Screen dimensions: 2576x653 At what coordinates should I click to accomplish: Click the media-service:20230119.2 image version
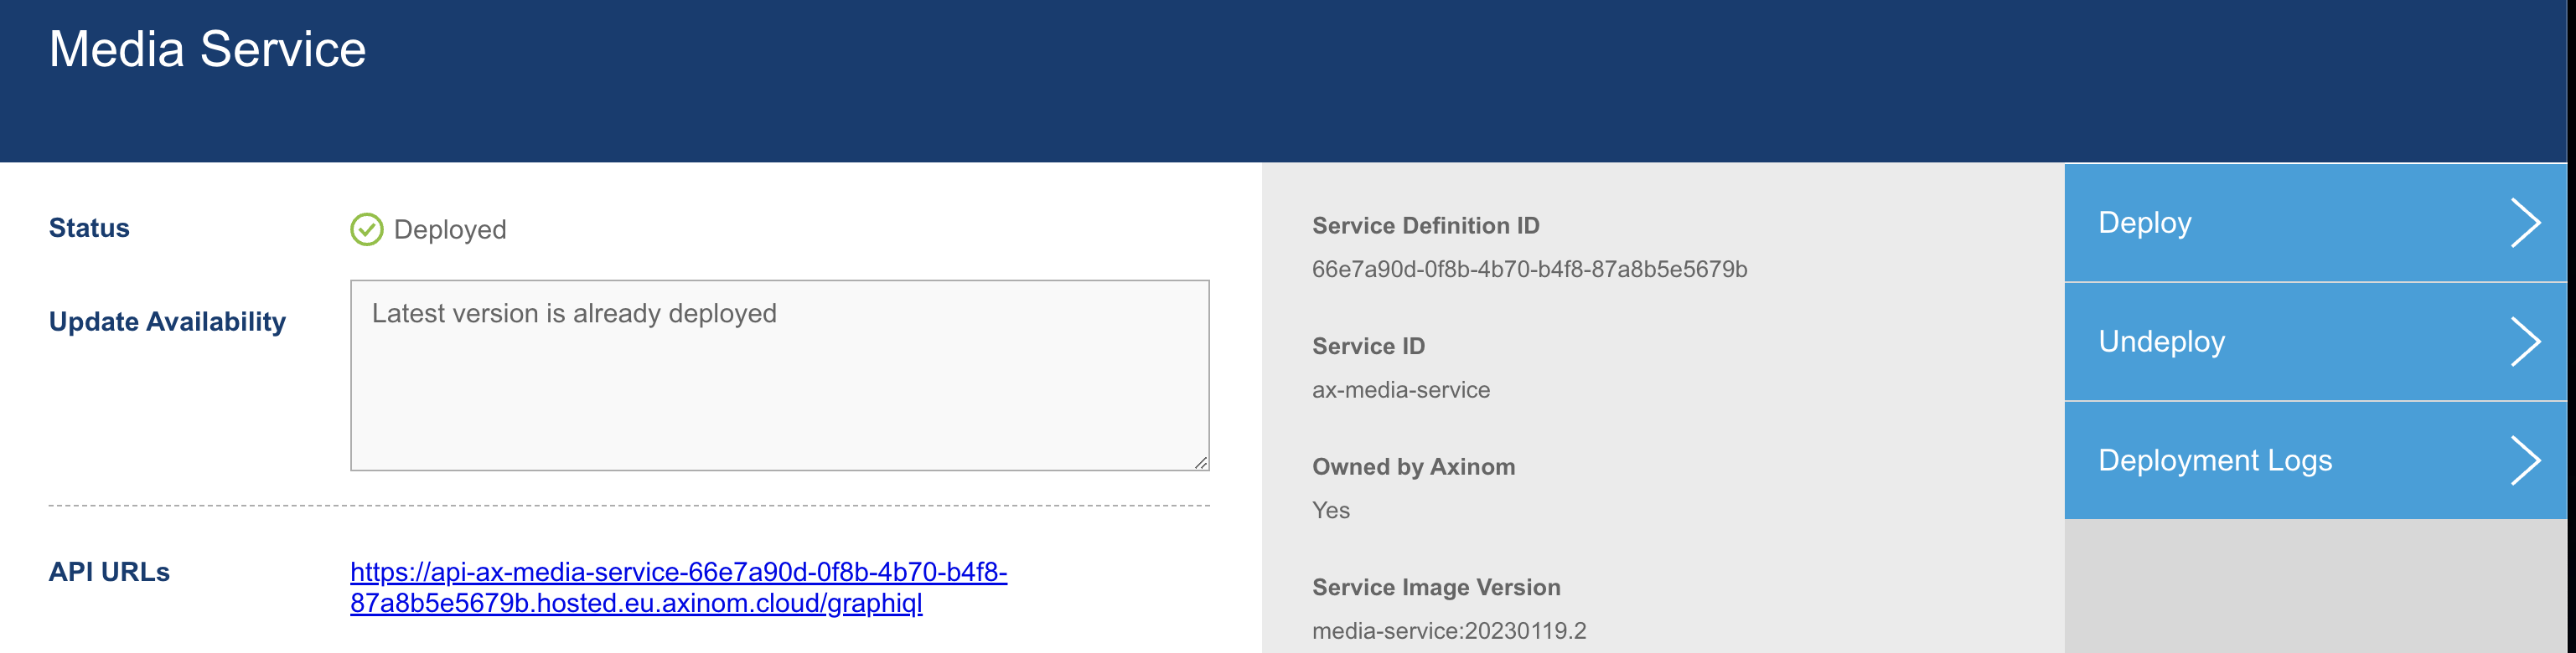tap(1448, 631)
